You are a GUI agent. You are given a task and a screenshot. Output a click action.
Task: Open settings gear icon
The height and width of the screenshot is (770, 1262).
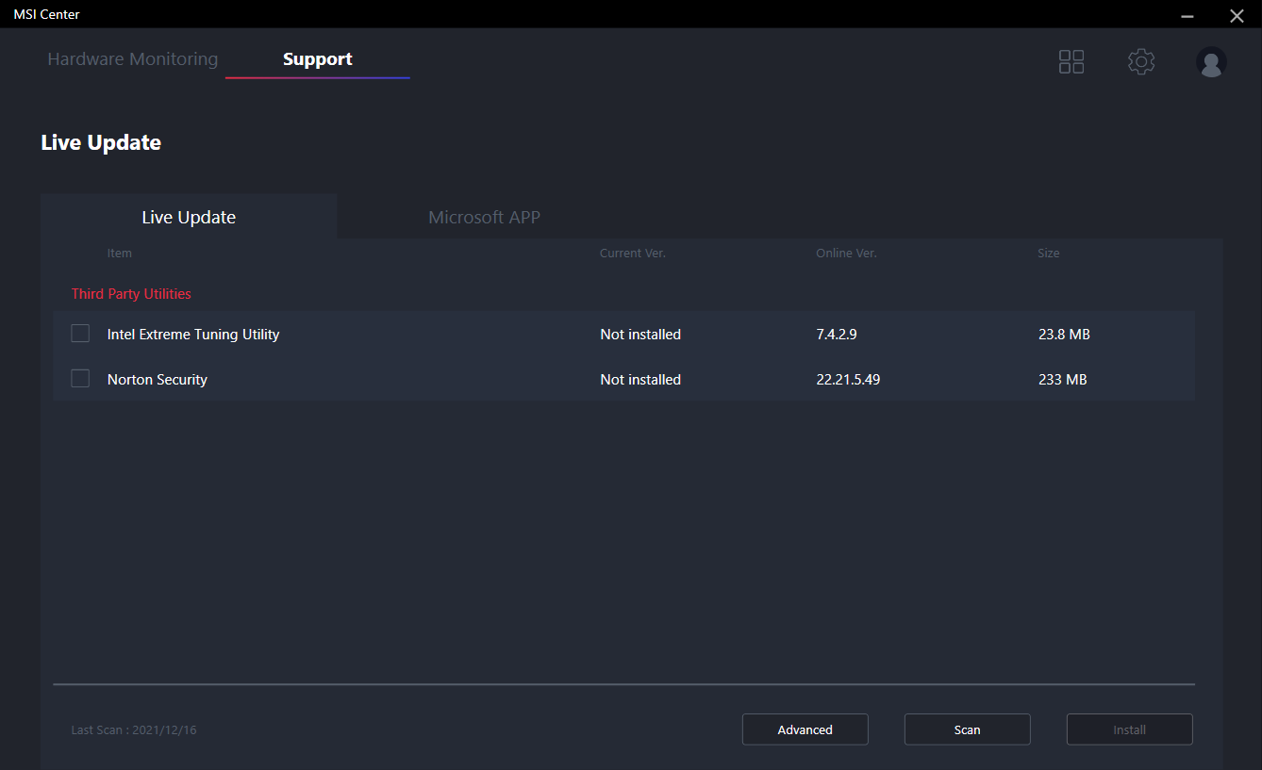pyautogui.click(x=1141, y=62)
